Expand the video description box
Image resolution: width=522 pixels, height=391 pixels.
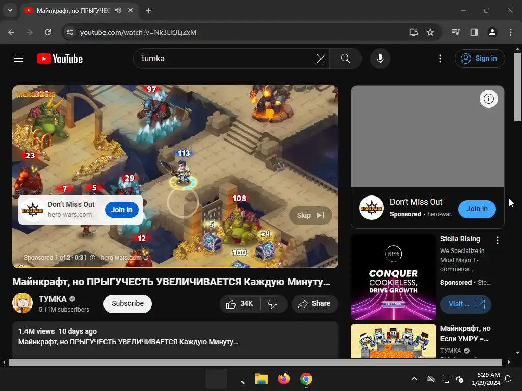pos(175,339)
